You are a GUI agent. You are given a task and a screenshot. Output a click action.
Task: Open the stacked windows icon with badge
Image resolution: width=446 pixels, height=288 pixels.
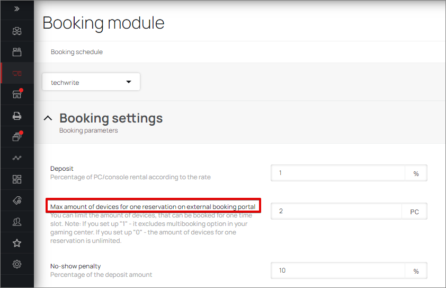[17, 137]
